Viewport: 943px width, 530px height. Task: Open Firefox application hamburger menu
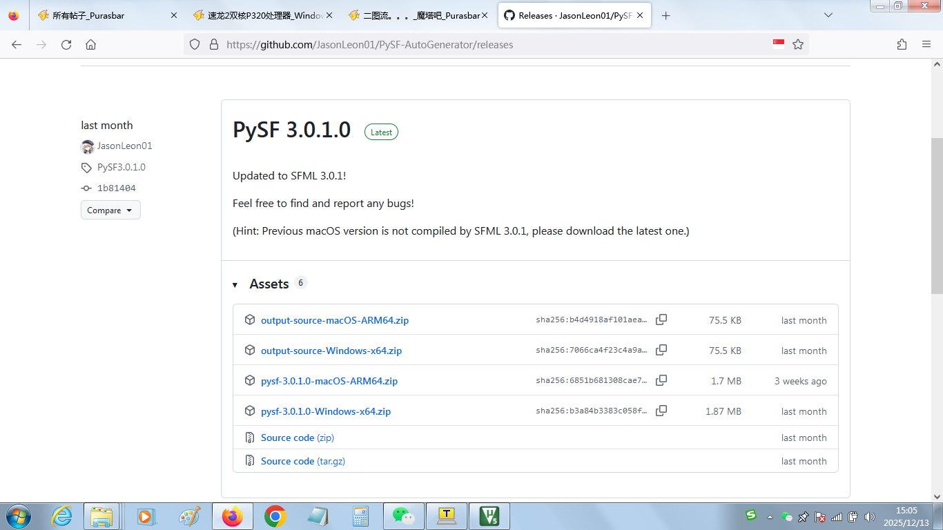click(x=926, y=44)
